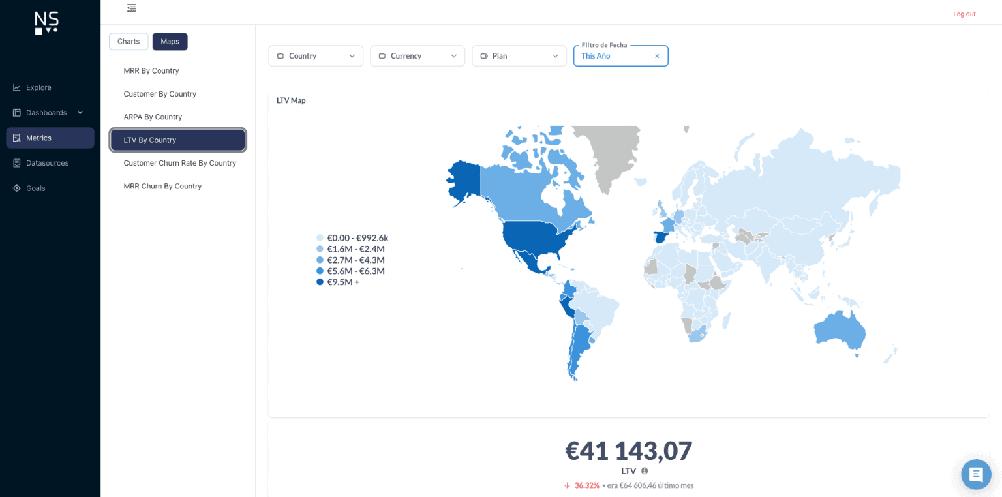Select the €9.5M+ legend color swatch

(319, 282)
